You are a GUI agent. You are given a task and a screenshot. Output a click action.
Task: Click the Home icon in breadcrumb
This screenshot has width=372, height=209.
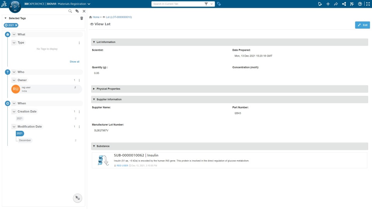90,17
